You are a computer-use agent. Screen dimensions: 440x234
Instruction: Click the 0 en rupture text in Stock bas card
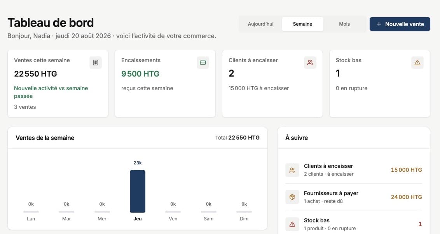(352, 88)
